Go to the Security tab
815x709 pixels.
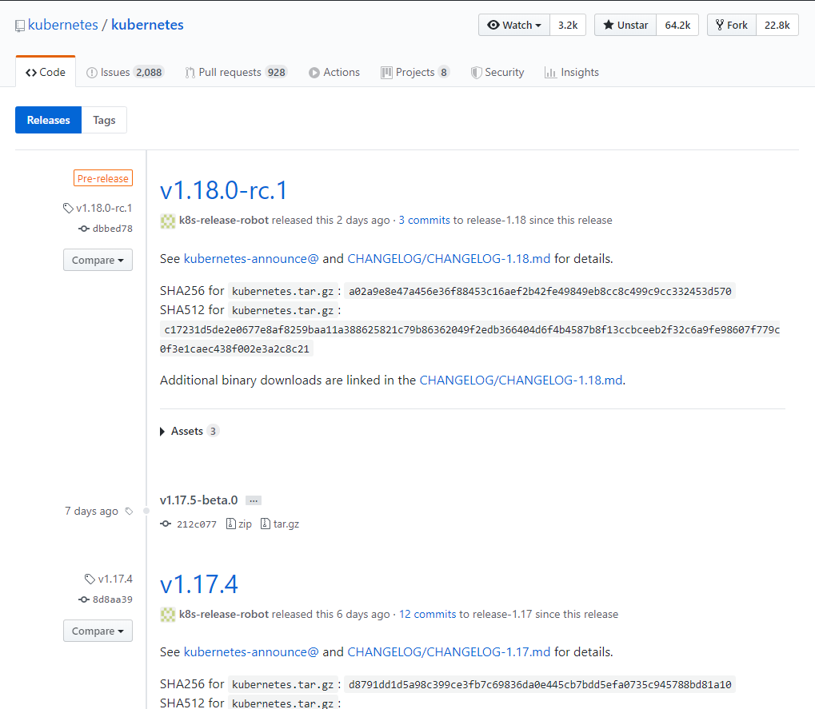pyautogui.click(x=497, y=72)
